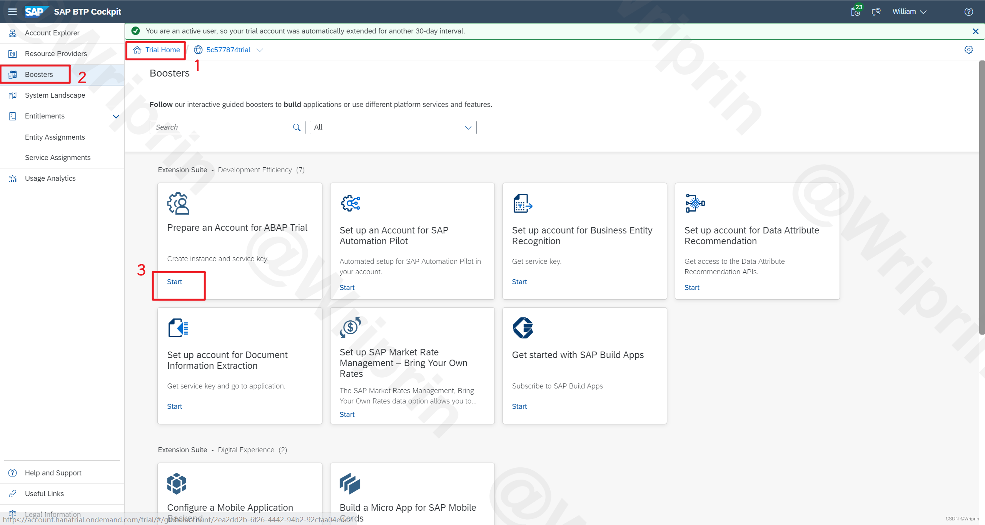Start Get started with SAP Build Apps
The height and width of the screenshot is (525, 985).
pos(519,407)
